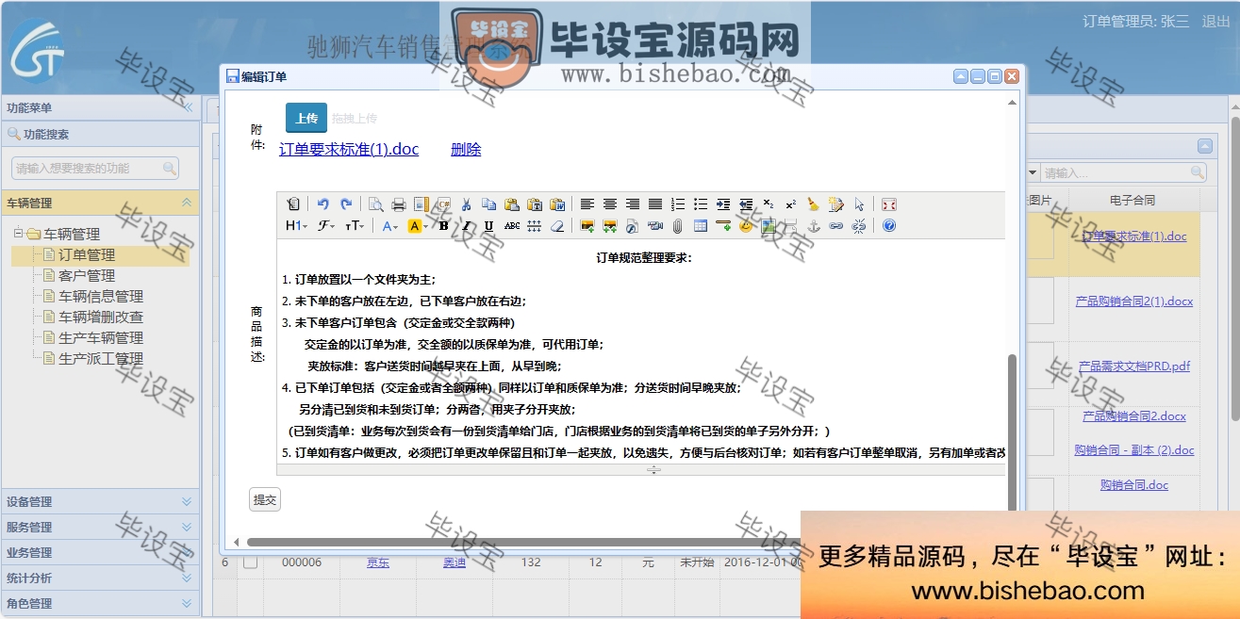Clean HTML code with the broom icon
This screenshot has height=619, width=1240.
click(x=814, y=204)
